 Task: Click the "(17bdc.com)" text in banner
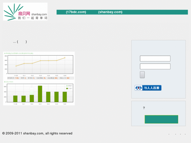click(76, 12)
